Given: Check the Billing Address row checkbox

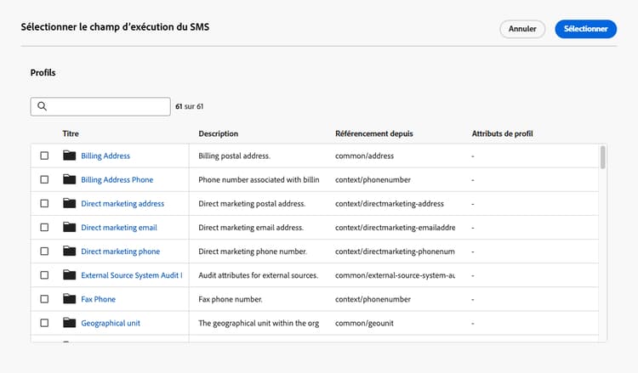Looking at the screenshot, I should [44, 155].
